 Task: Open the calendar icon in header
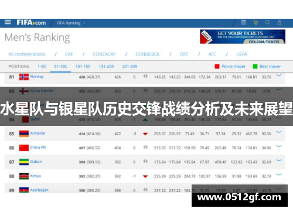244,22
